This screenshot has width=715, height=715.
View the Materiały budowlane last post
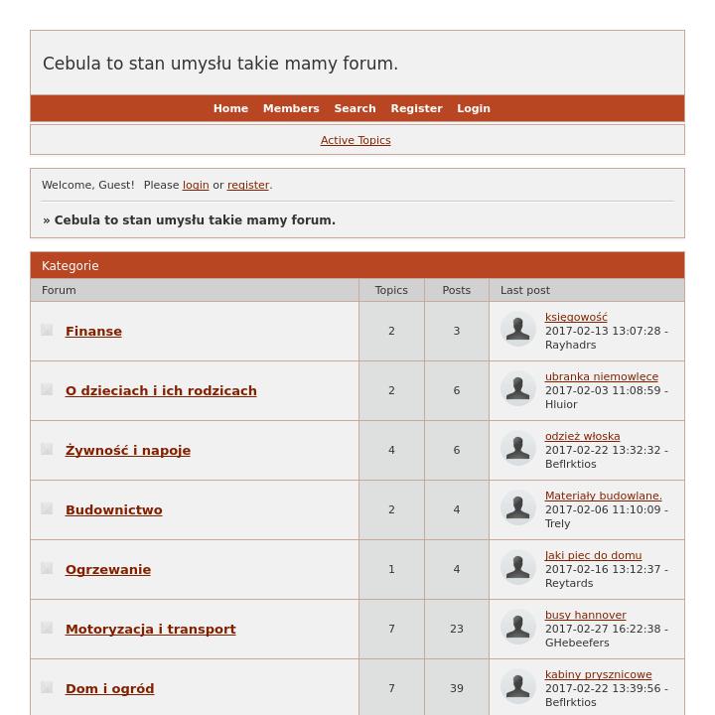pyautogui.click(x=603, y=496)
